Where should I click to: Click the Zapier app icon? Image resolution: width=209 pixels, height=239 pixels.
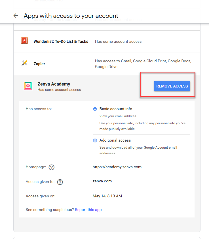coord(24,63)
